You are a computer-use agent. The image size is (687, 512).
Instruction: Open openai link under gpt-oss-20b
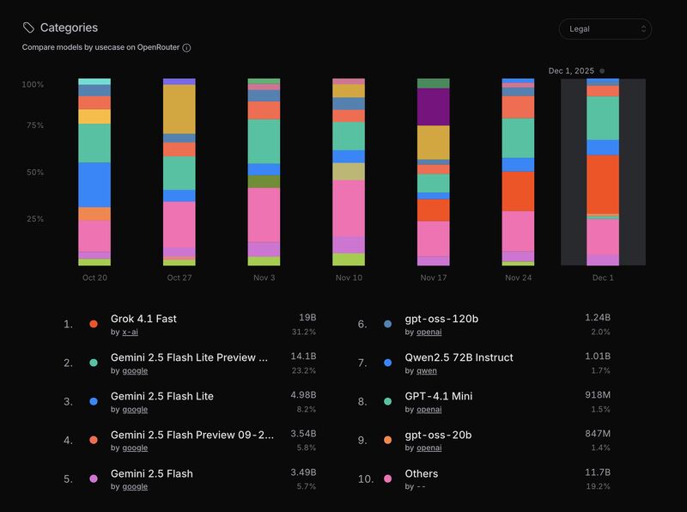(x=429, y=448)
